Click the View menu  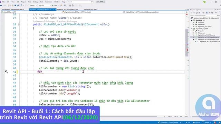click(x=13, y=2)
